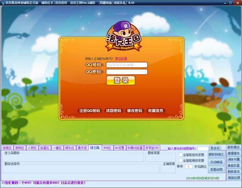Click the purple WPE notice message text
Image resolution: width=242 pixels, height=188 pixels.
44,183
